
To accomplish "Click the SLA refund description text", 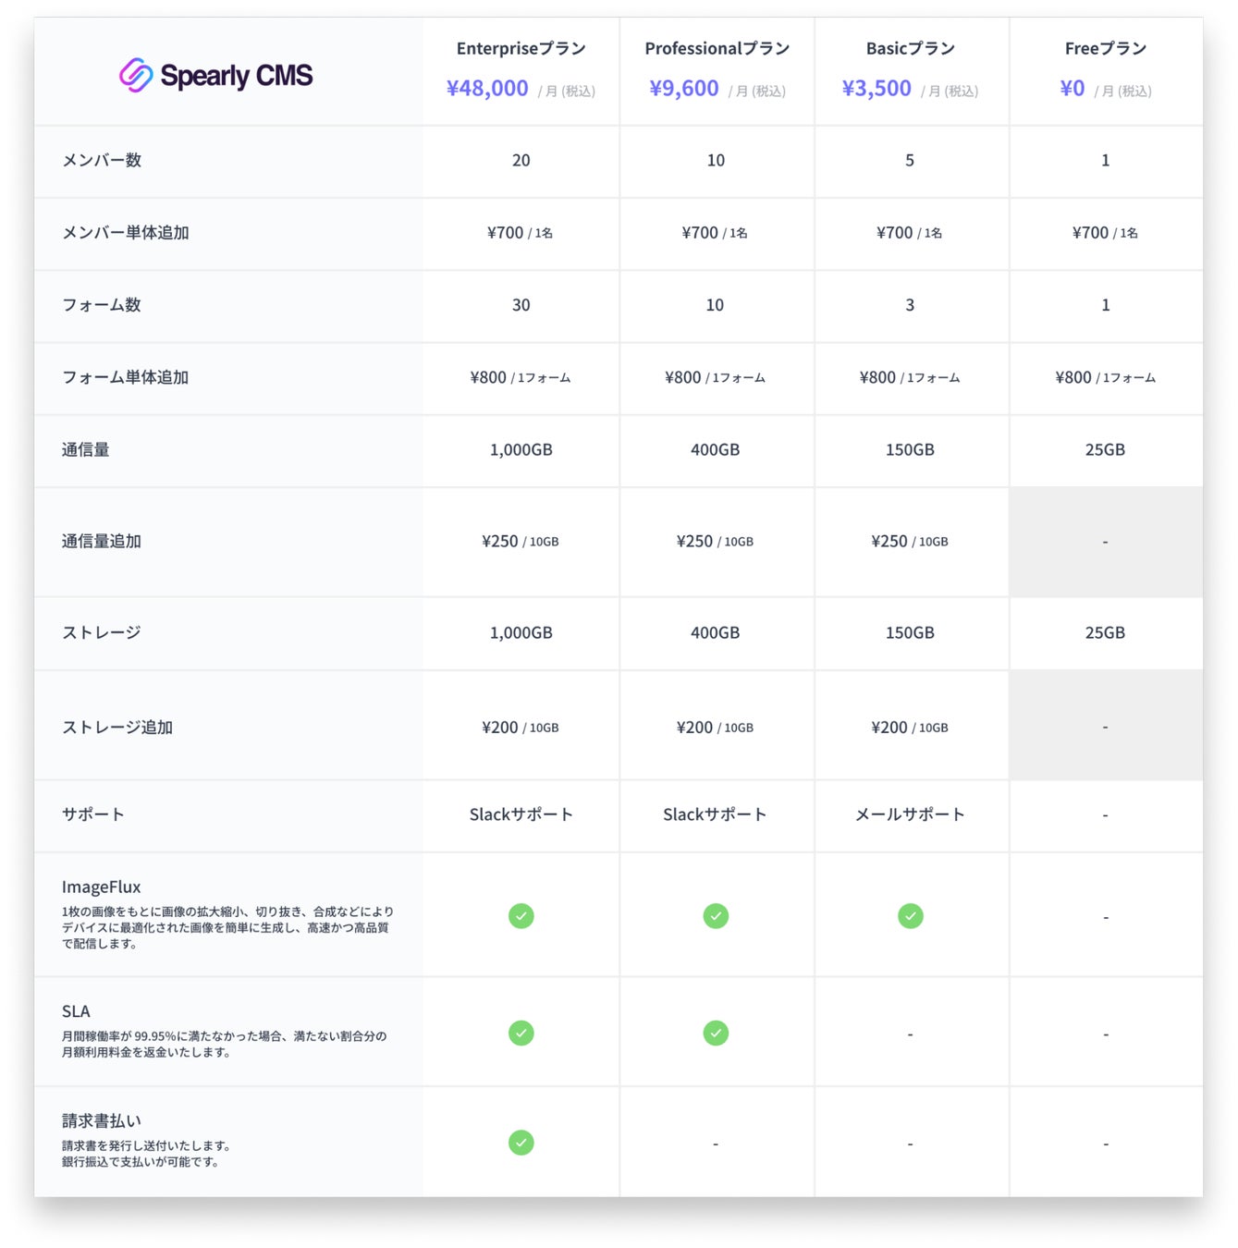I will pos(224,1044).
